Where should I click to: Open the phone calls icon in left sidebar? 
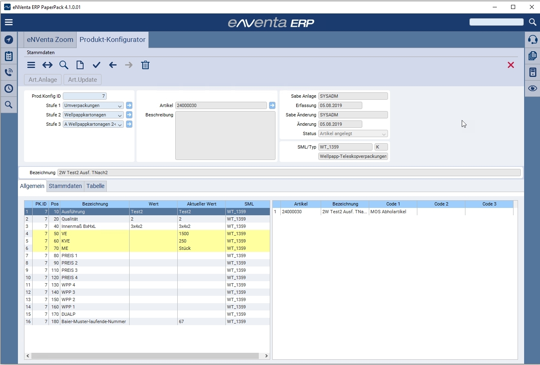[9, 72]
